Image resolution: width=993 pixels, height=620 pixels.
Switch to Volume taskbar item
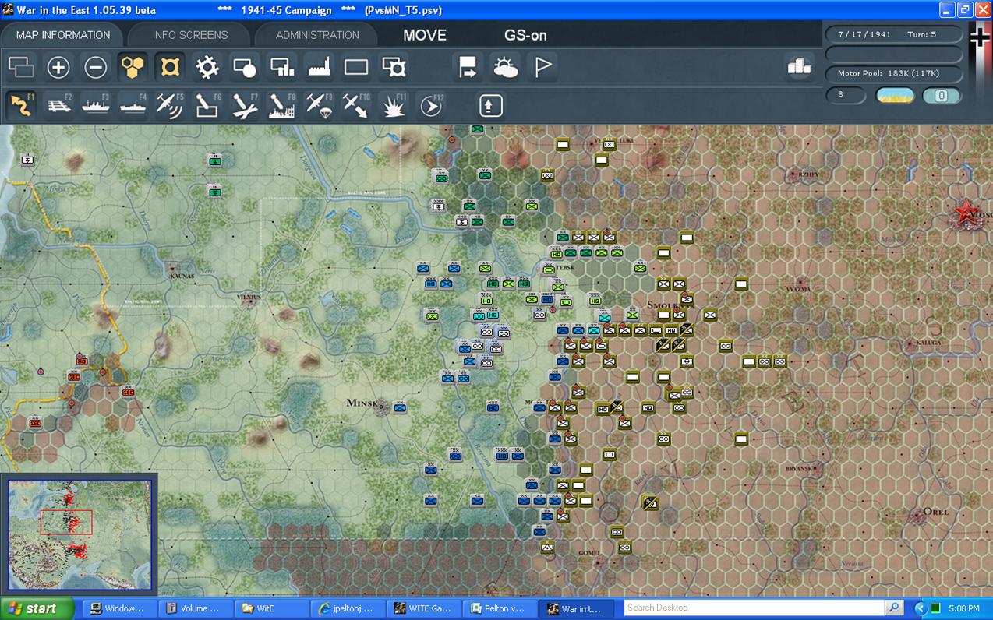tap(196, 608)
